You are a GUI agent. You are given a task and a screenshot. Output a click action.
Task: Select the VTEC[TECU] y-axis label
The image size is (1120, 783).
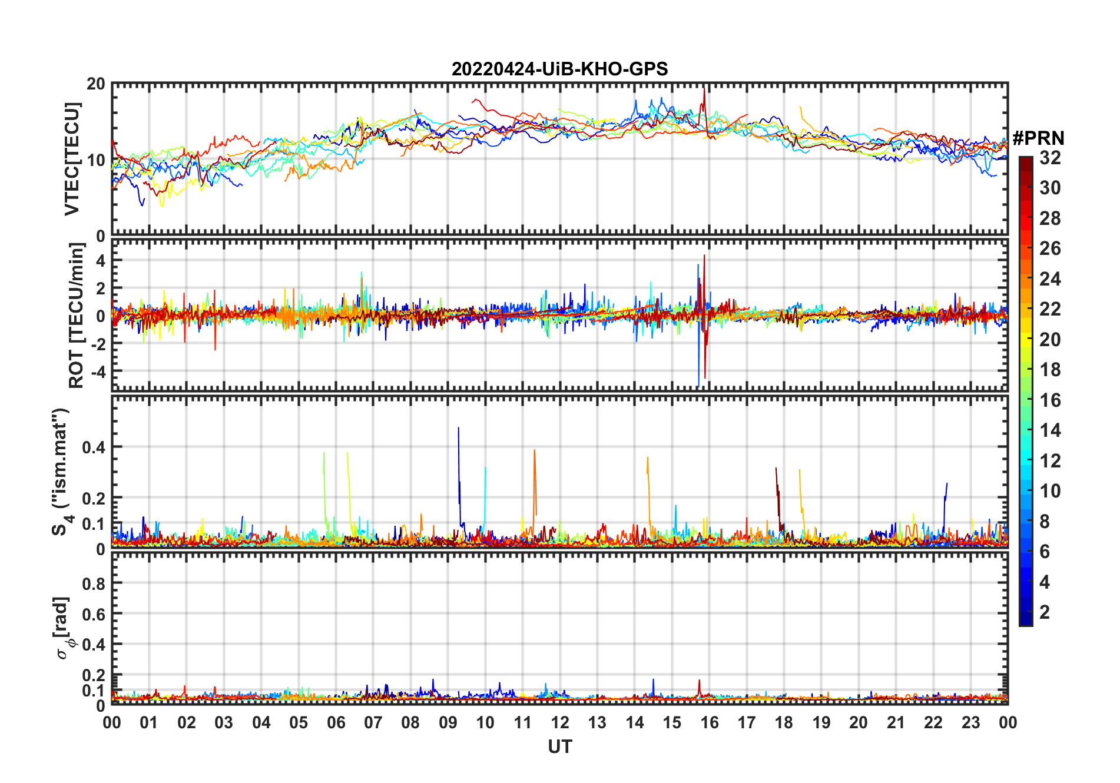(72, 159)
